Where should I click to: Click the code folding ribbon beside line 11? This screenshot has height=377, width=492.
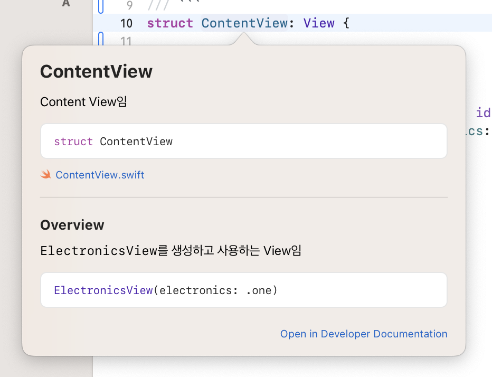click(x=101, y=39)
